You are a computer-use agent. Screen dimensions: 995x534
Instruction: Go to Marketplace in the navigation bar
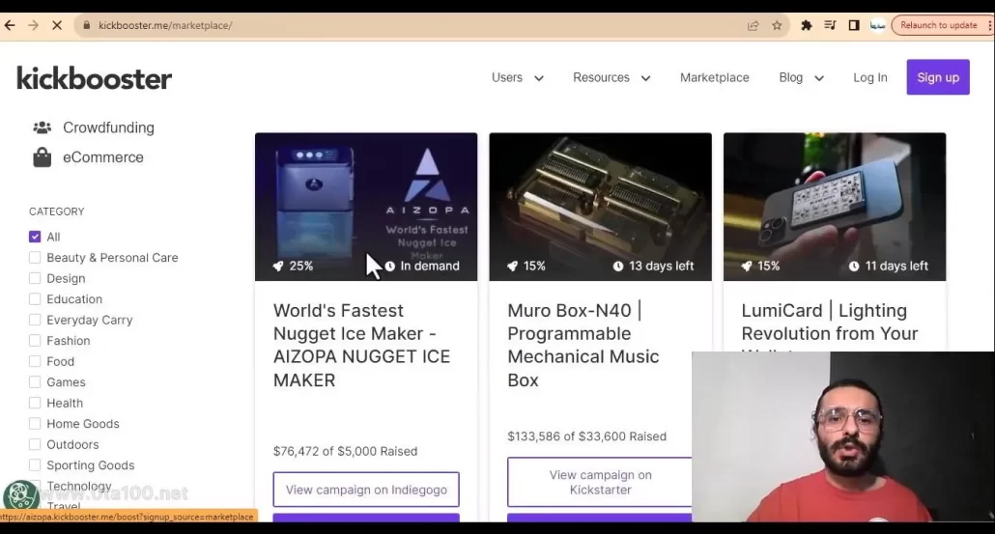[714, 77]
